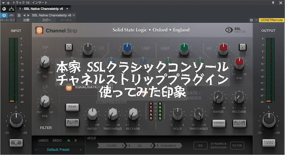Click the compressor THRESHOLD knob
285x155 pixels.
pos(113,114)
